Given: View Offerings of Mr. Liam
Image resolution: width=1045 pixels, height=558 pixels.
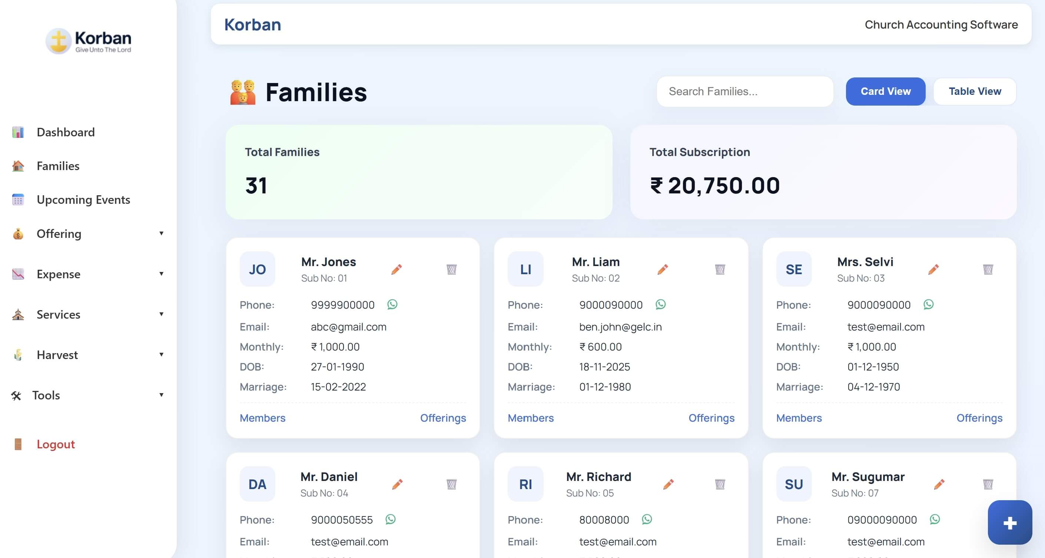Looking at the screenshot, I should point(711,418).
